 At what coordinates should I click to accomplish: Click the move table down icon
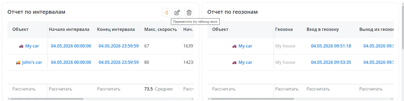(166, 12)
